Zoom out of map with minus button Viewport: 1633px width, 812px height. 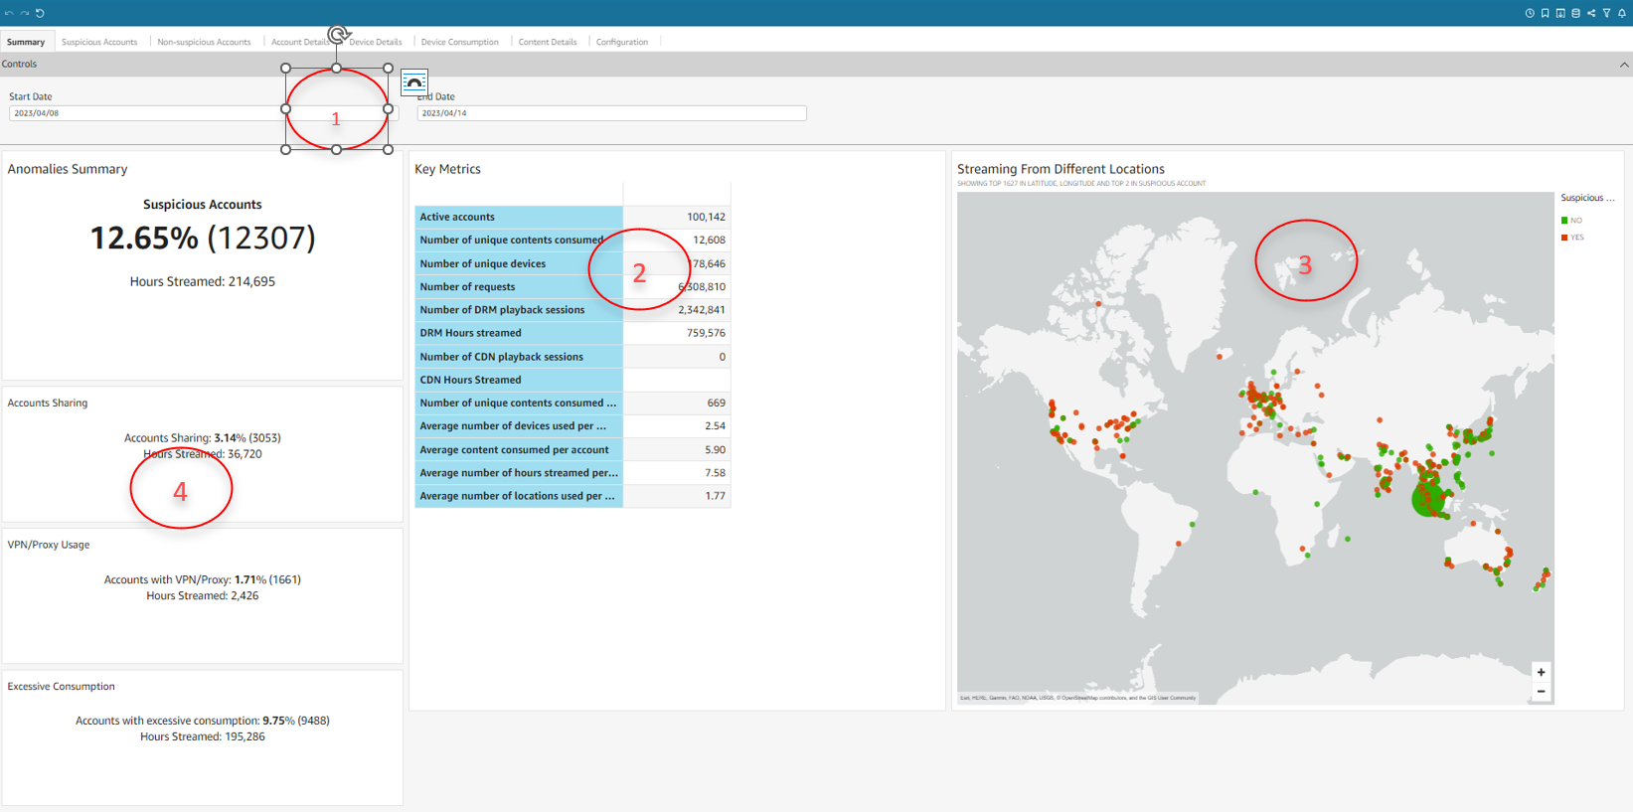(1541, 692)
